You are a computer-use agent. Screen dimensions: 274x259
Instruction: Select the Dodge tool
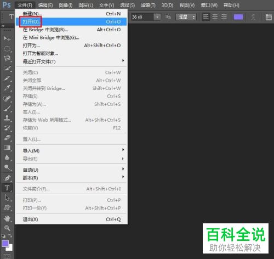pos(7,167)
